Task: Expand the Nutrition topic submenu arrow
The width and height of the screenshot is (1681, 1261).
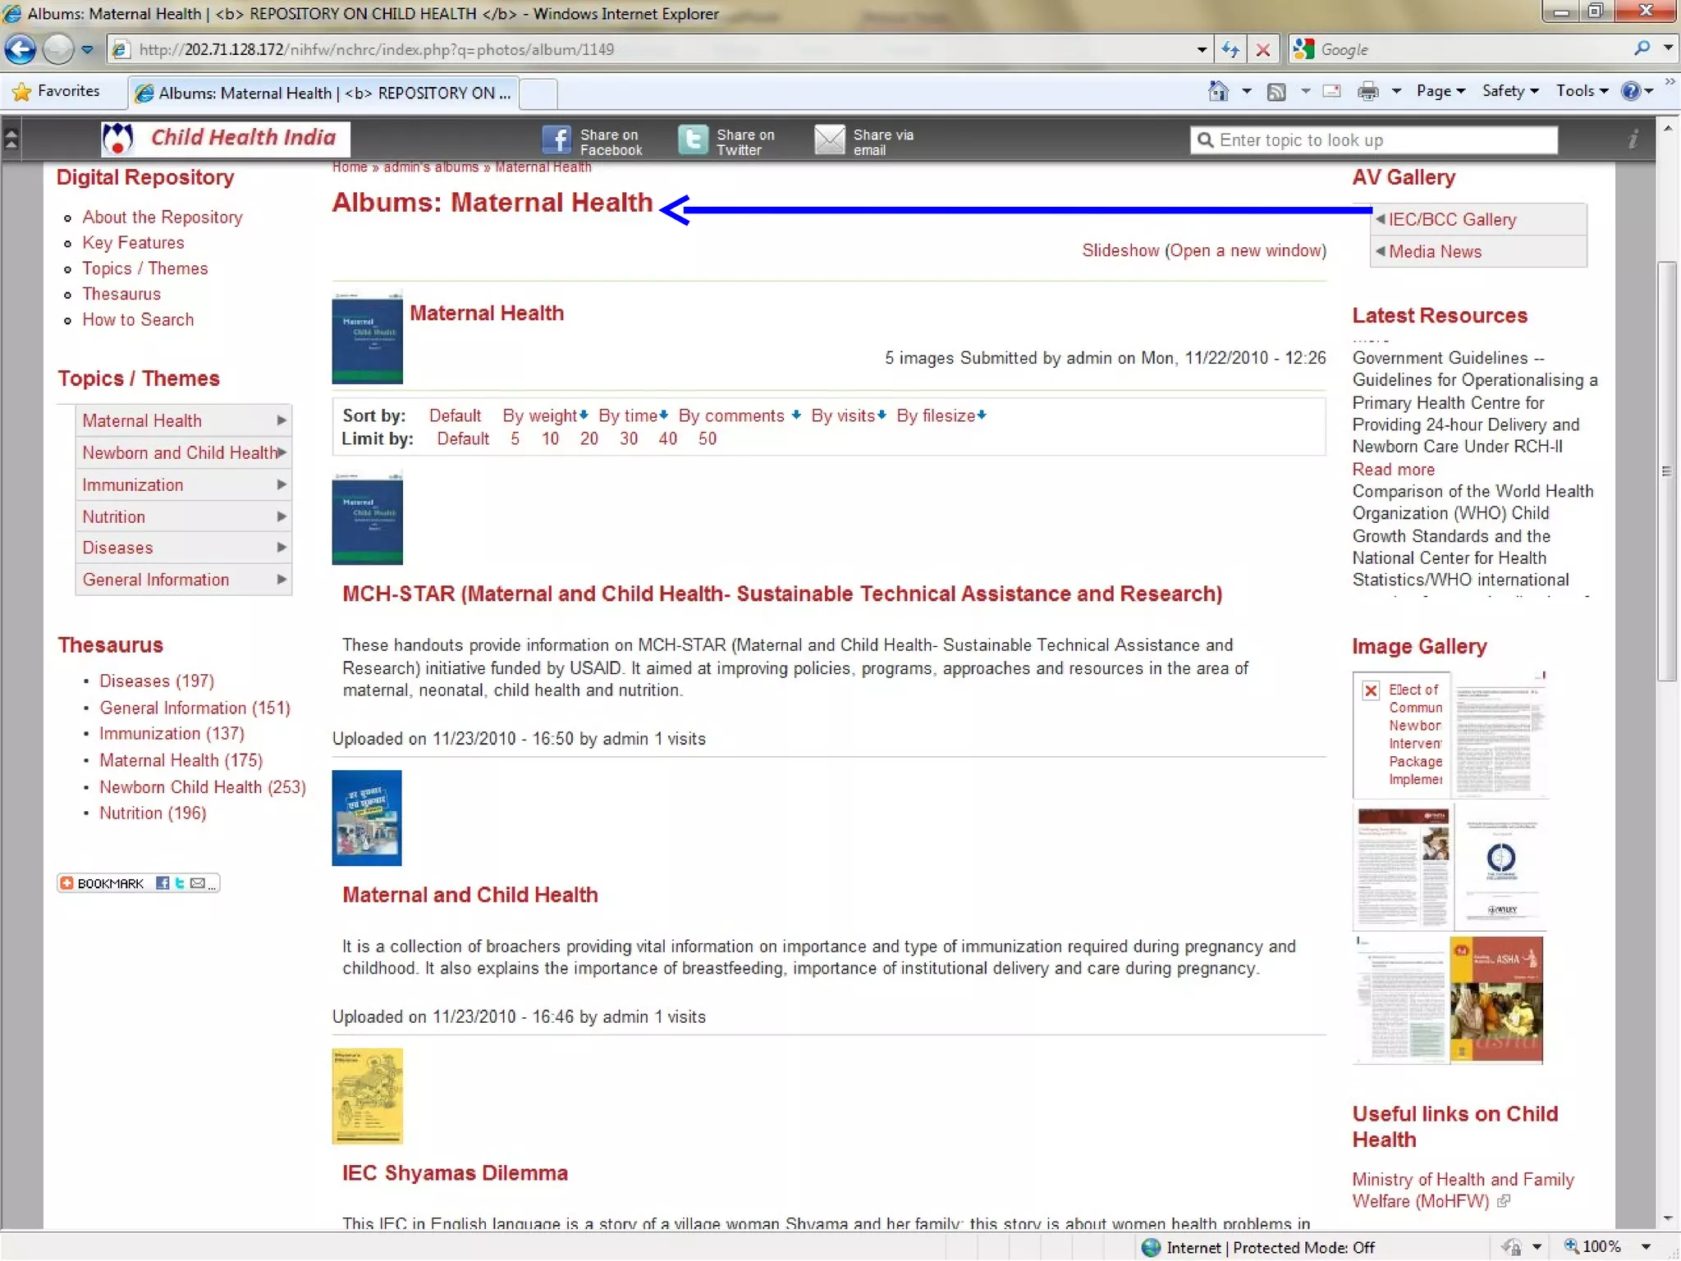Action: click(x=282, y=516)
